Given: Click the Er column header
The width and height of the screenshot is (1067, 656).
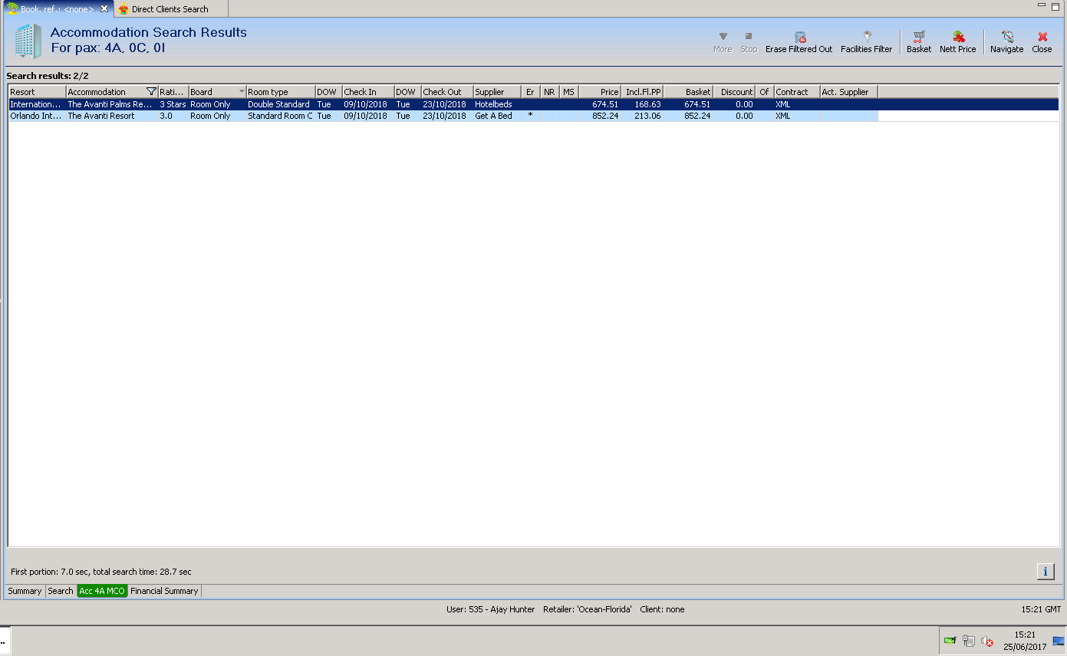Looking at the screenshot, I should tap(531, 92).
